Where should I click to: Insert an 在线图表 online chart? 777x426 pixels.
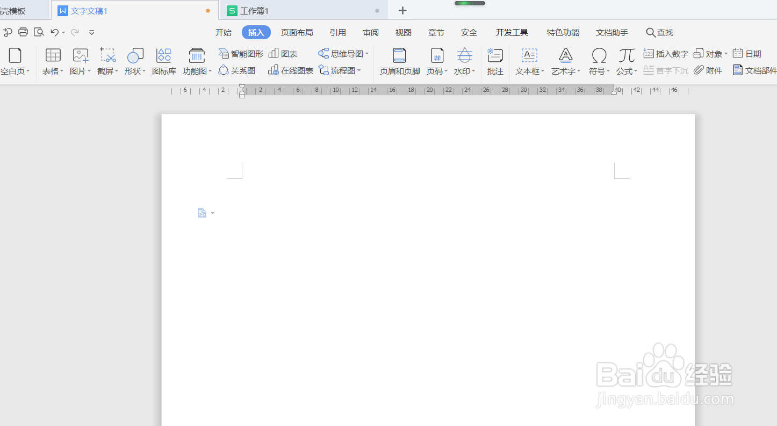coord(291,70)
